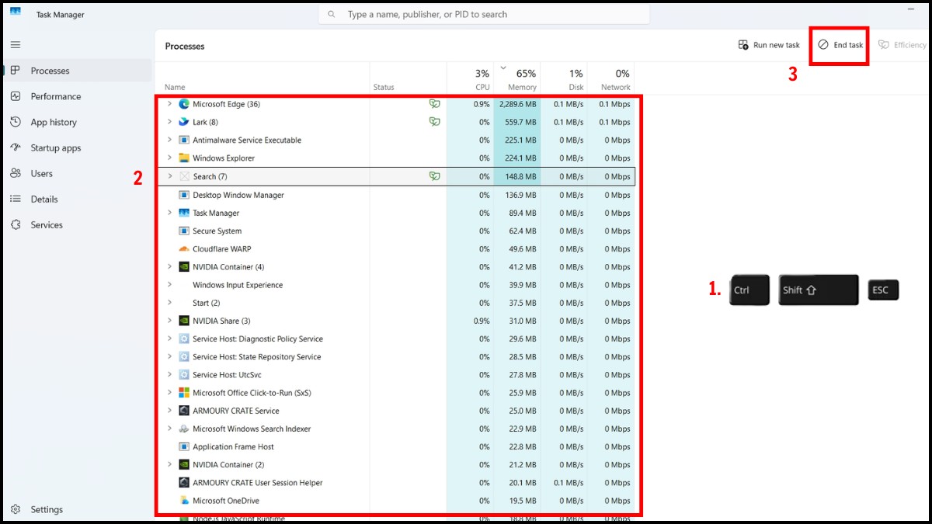932x524 pixels.
Task: Expand the Microsoft Edge process group
Action: [x=170, y=103]
